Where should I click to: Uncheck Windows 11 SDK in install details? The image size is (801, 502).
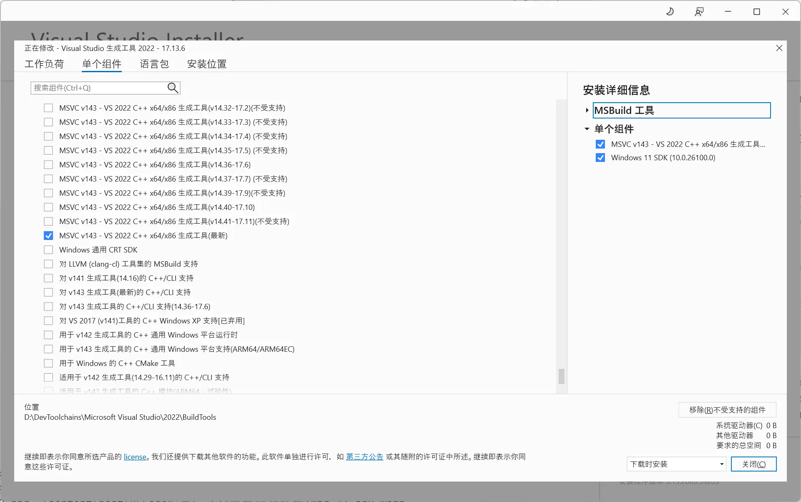coord(600,158)
